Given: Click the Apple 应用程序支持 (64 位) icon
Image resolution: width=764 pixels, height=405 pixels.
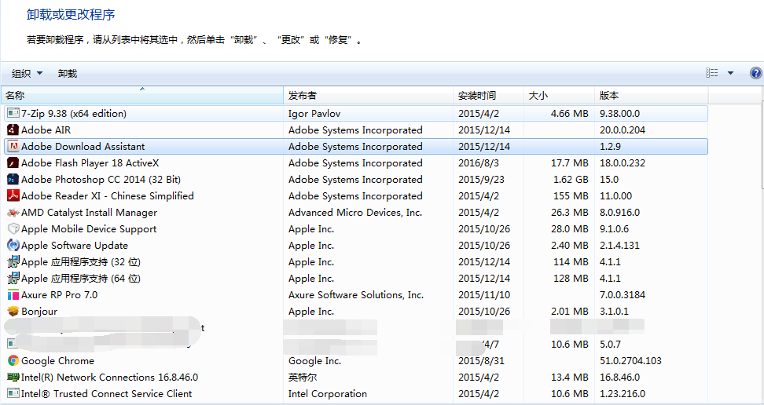Looking at the screenshot, I should click(13, 279).
